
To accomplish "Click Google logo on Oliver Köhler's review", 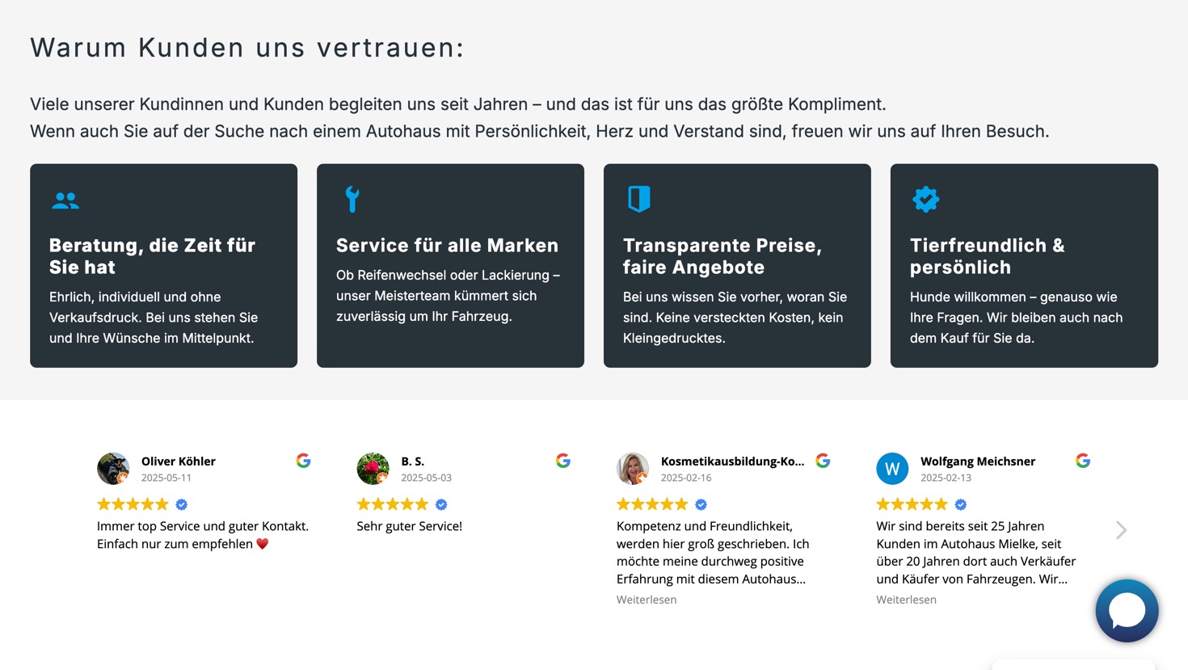I will coord(303,461).
